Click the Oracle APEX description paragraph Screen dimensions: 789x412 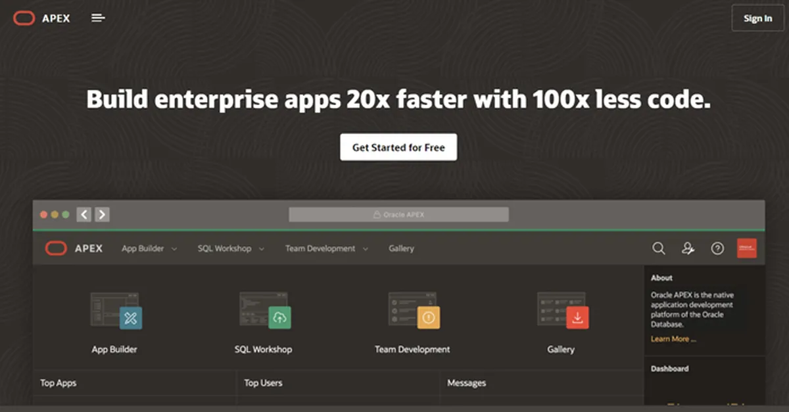click(692, 309)
